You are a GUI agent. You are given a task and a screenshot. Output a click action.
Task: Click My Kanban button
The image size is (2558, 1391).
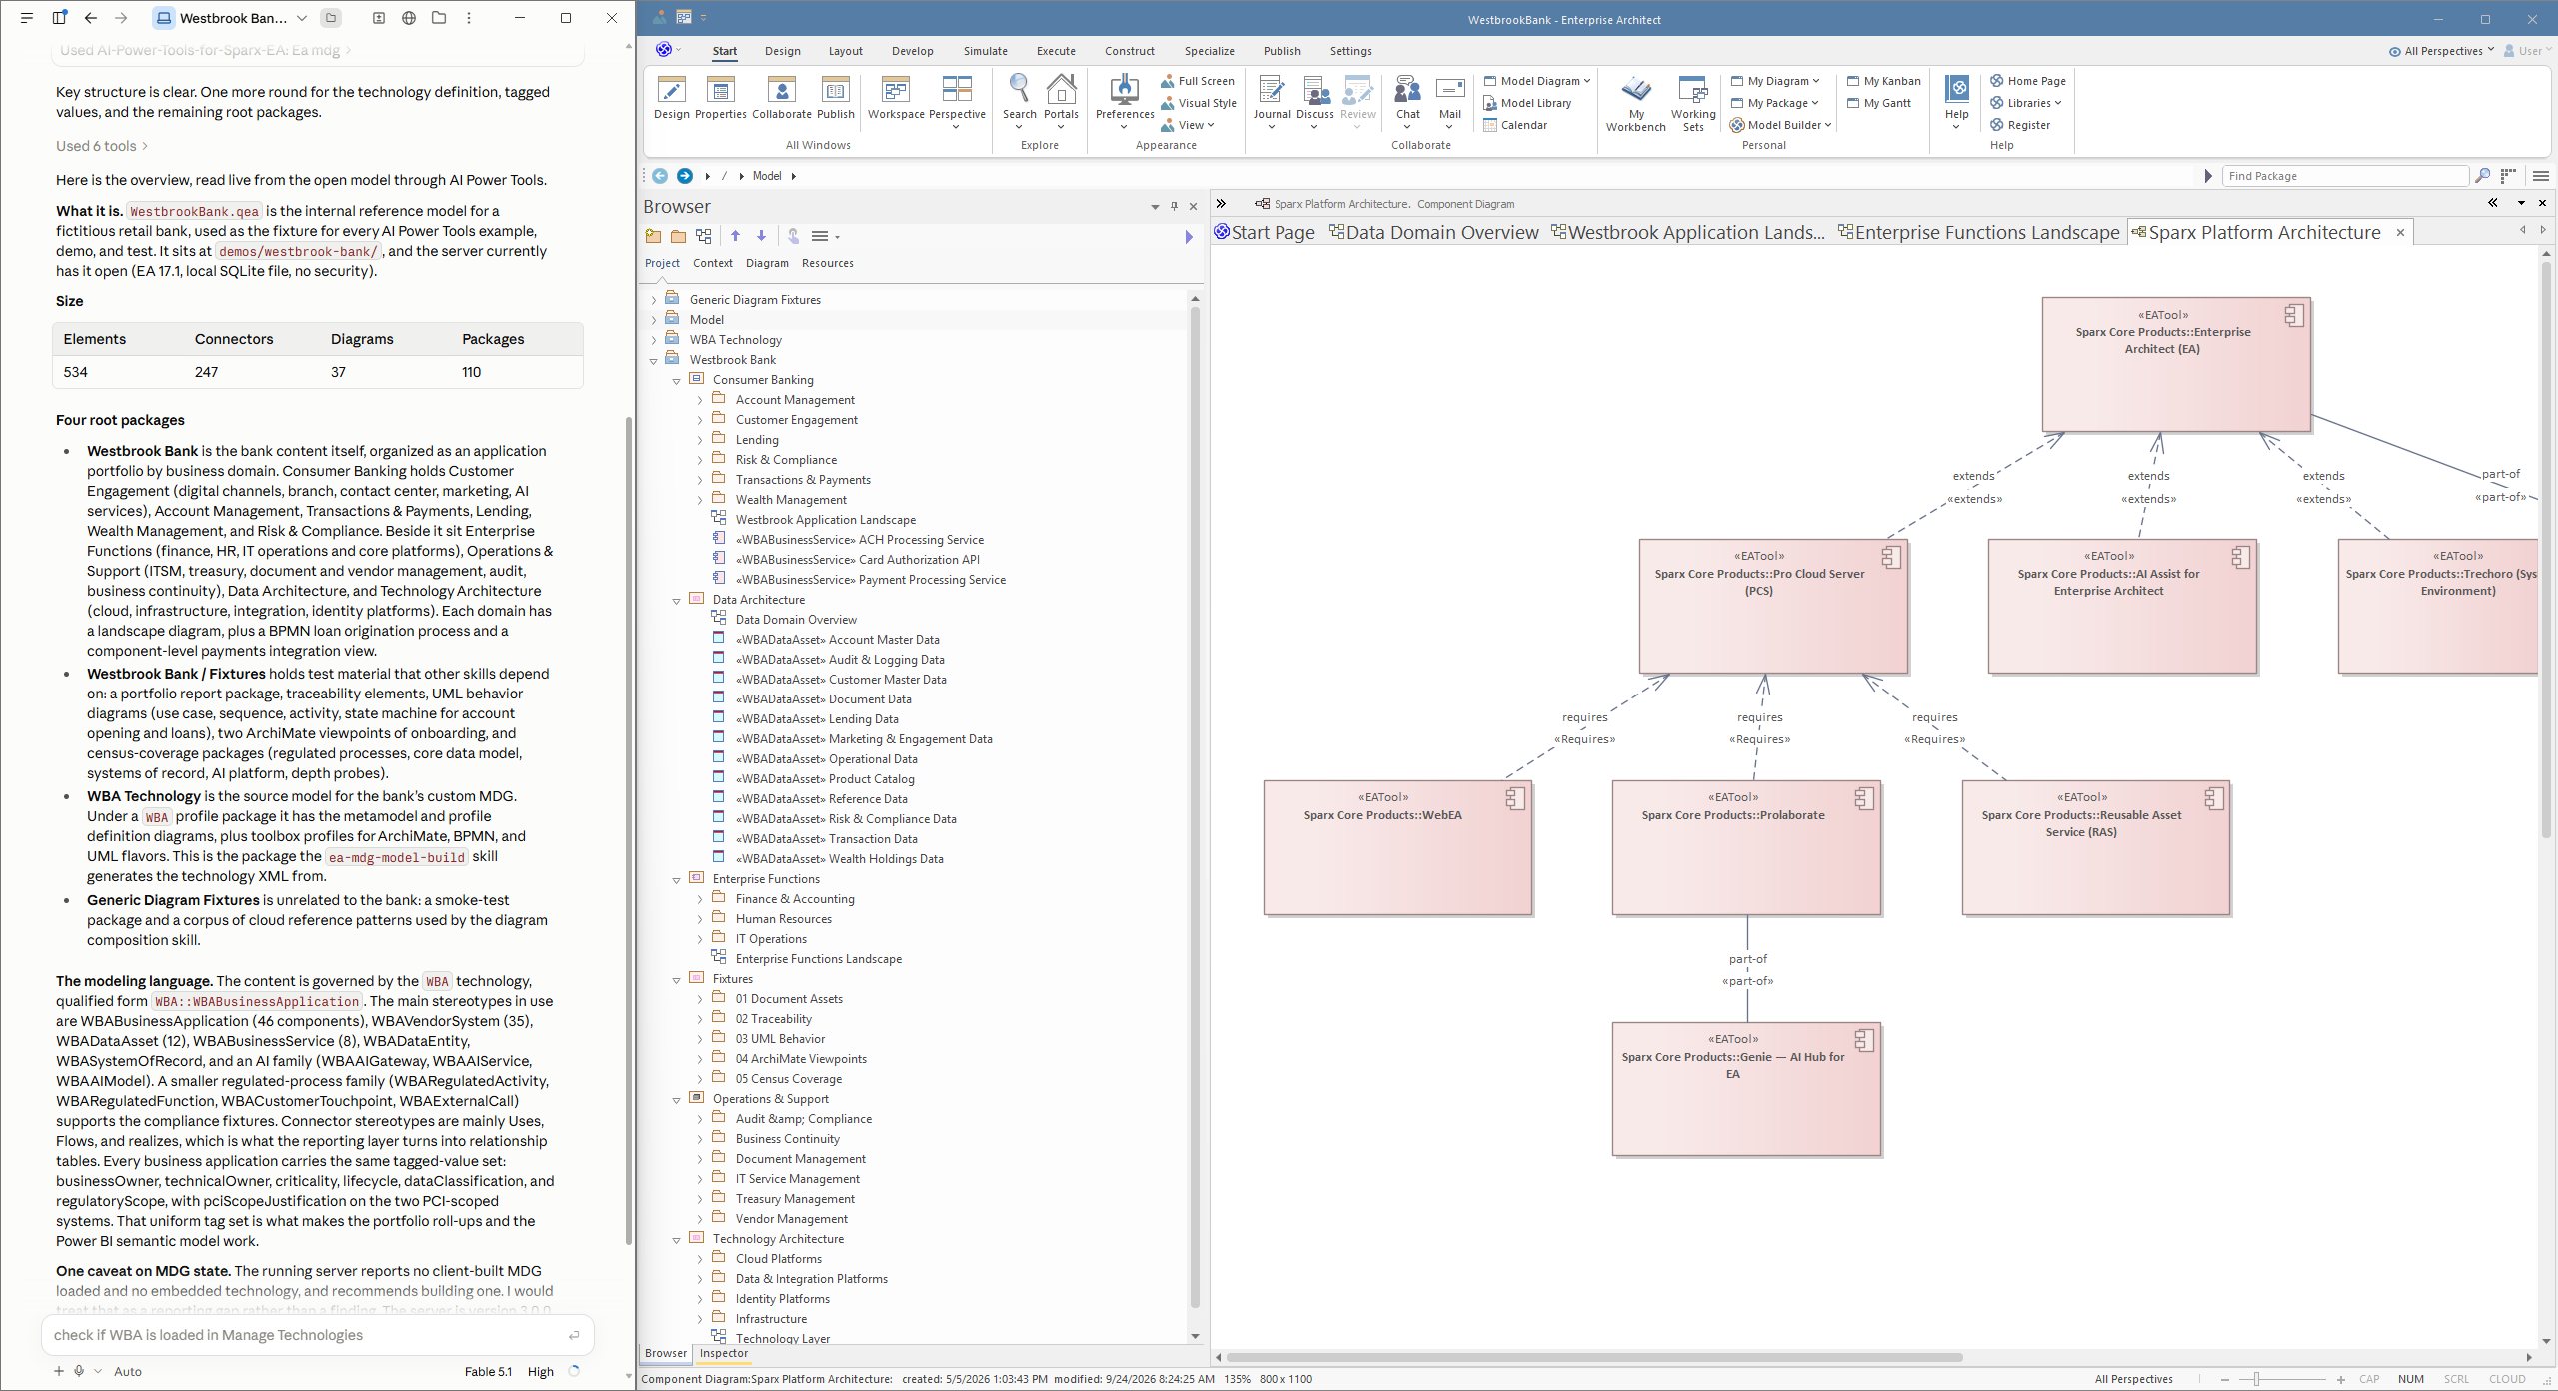pyautogui.click(x=1884, y=81)
